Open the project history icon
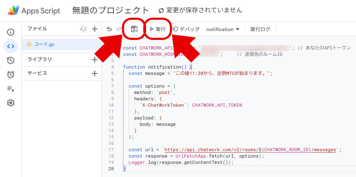Image resolution: width=356 pixels, height=177 pixels. pos(11,60)
